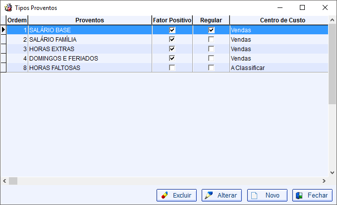Click the horizontal scrollbar left arrow
This screenshot has height=205, width=337.
click(x=4, y=181)
